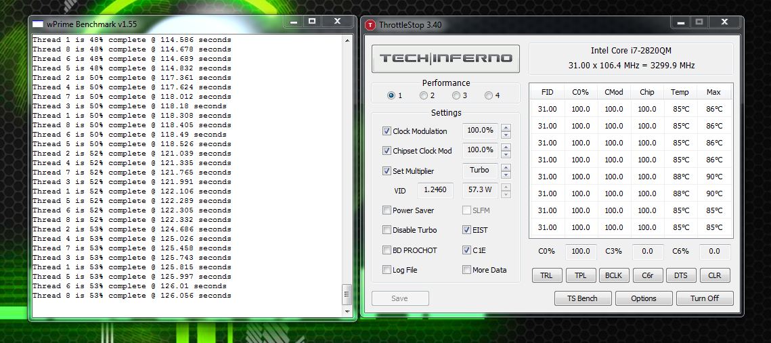Select Performance profile 3

point(456,95)
